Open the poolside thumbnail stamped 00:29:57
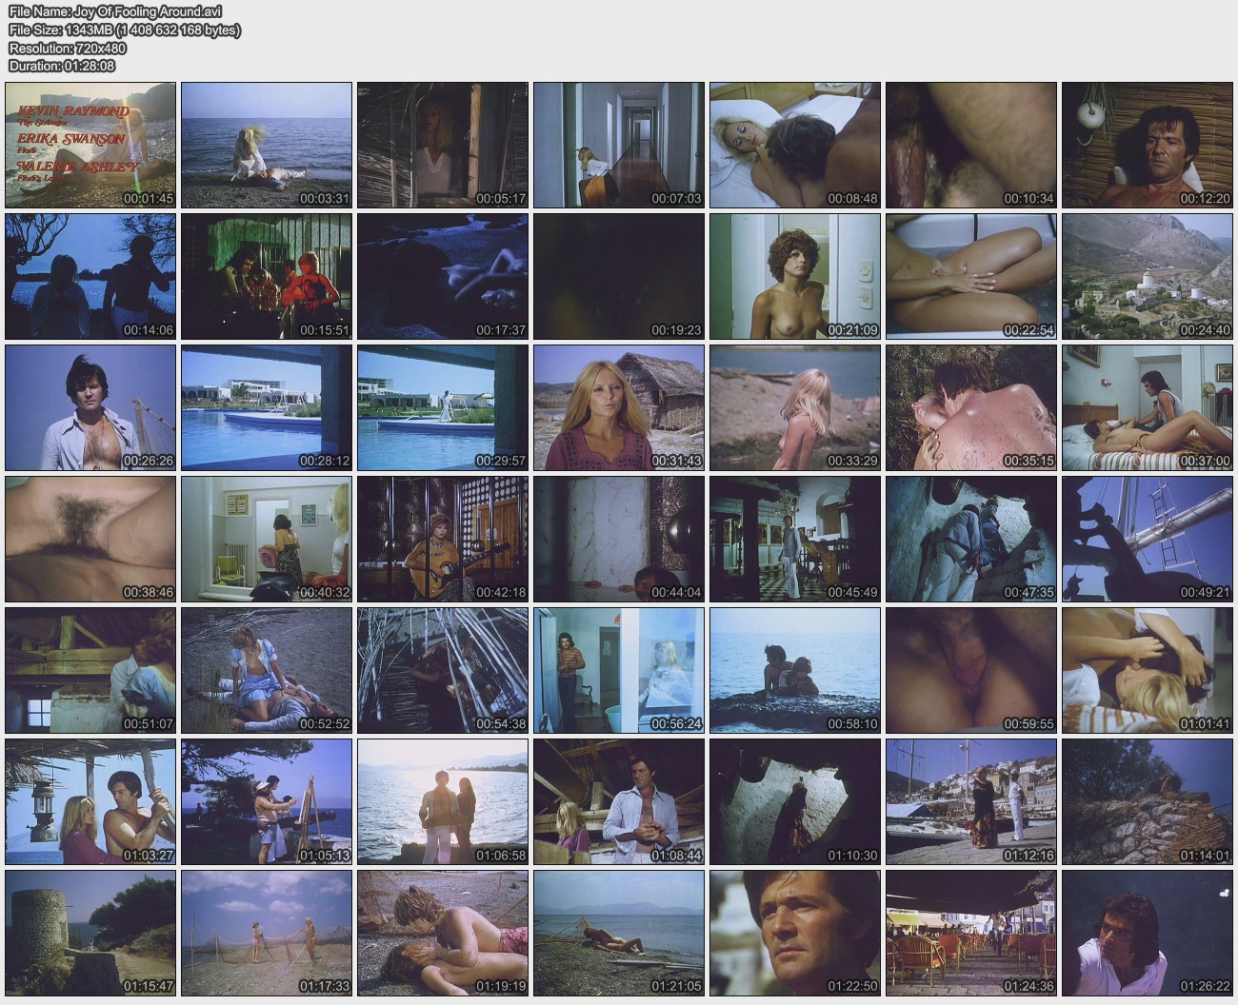The width and height of the screenshot is (1238, 1005). coord(443,407)
